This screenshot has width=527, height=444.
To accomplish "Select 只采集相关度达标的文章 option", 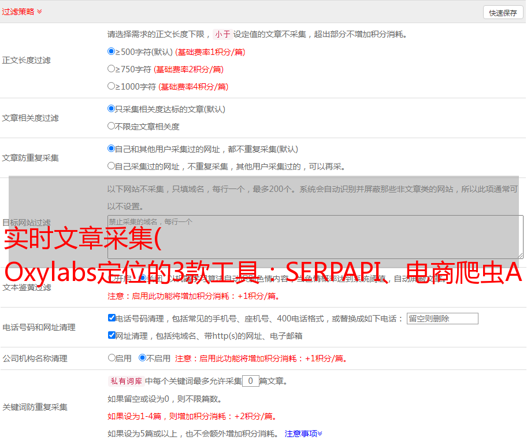I will (x=112, y=109).
